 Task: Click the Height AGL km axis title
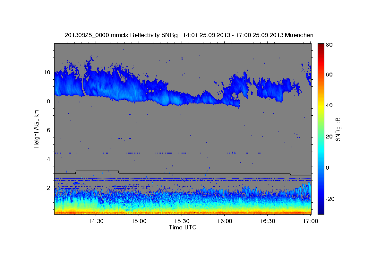37,129
